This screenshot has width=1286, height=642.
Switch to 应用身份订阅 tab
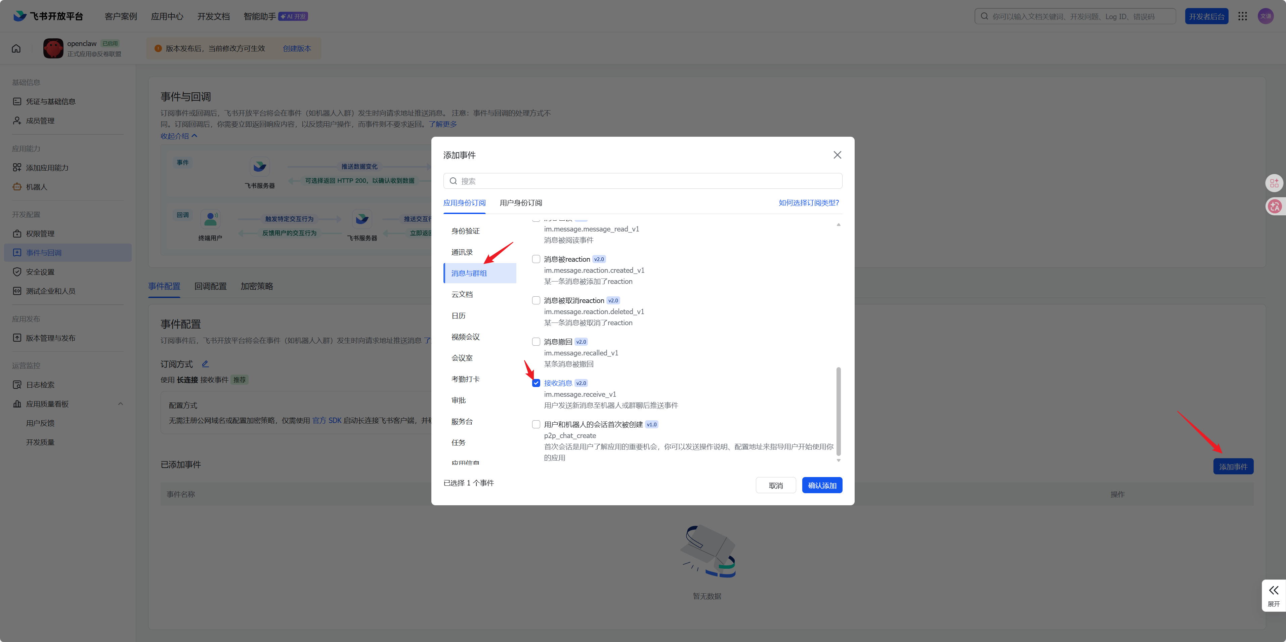pyautogui.click(x=464, y=203)
